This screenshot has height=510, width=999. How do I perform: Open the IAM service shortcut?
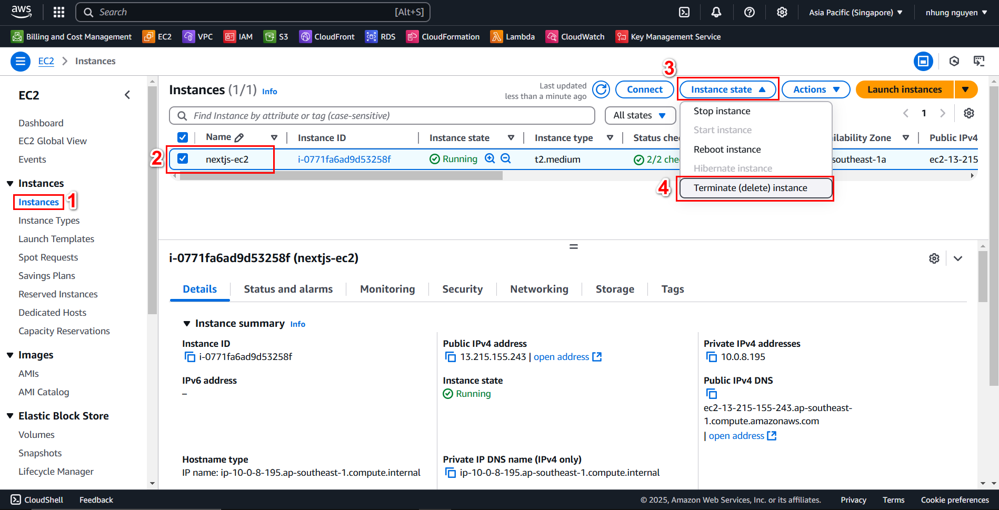tap(238, 37)
